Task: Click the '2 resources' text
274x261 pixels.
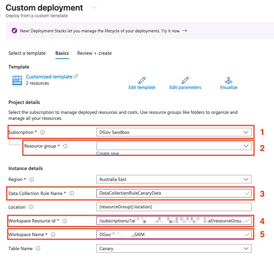Action: click(x=37, y=83)
